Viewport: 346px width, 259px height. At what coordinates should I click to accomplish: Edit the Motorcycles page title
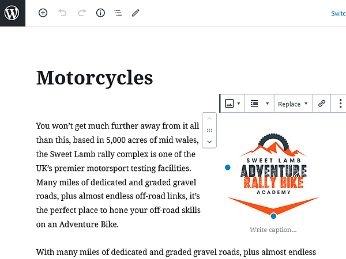pos(95,78)
